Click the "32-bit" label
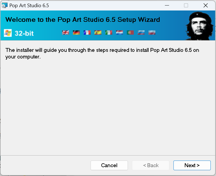 (x=24, y=33)
